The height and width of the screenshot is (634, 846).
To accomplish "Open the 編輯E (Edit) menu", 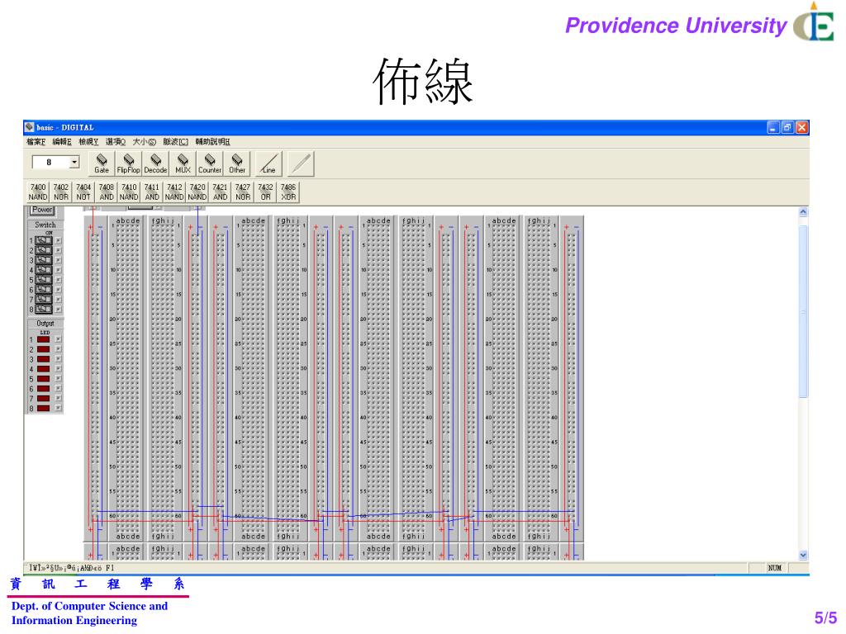I will coord(62,142).
